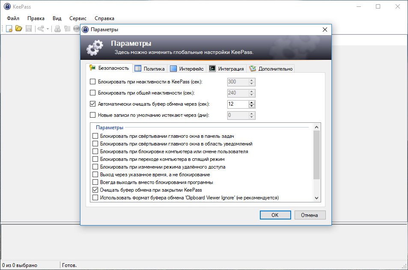Click the Copy password toolbar icon

pos(67,29)
